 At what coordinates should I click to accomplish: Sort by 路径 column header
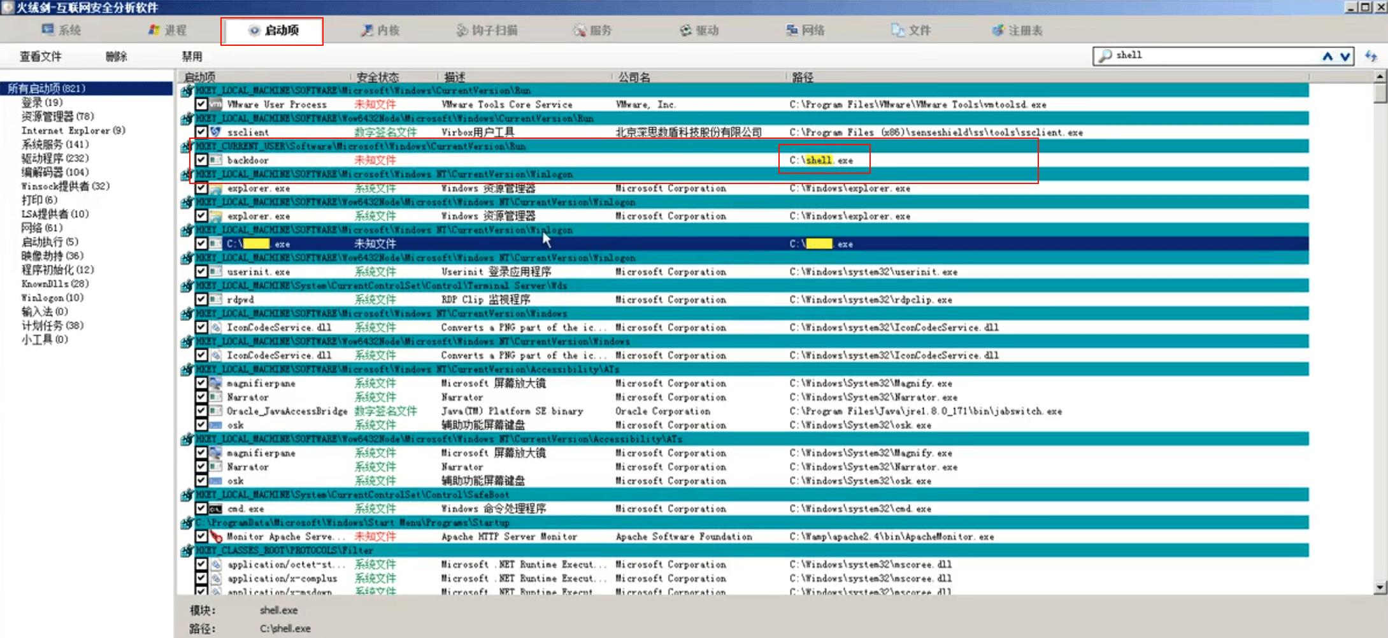tap(803, 77)
